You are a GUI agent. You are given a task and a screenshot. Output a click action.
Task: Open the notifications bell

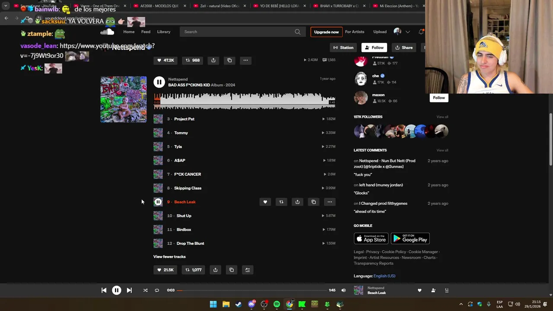421,32
